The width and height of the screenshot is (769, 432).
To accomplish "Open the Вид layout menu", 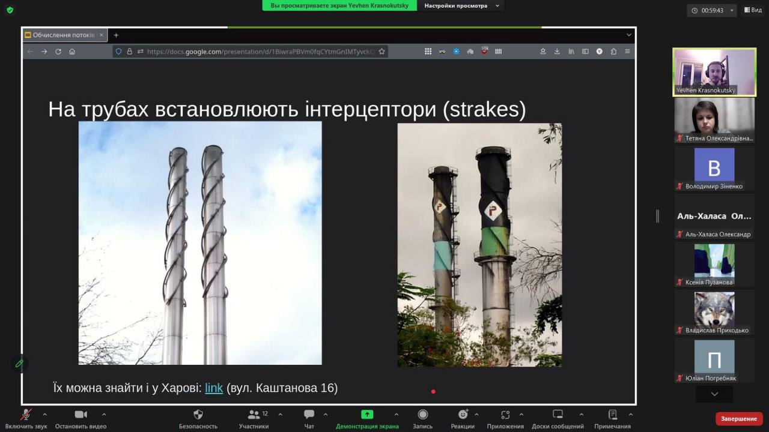I will point(753,10).
